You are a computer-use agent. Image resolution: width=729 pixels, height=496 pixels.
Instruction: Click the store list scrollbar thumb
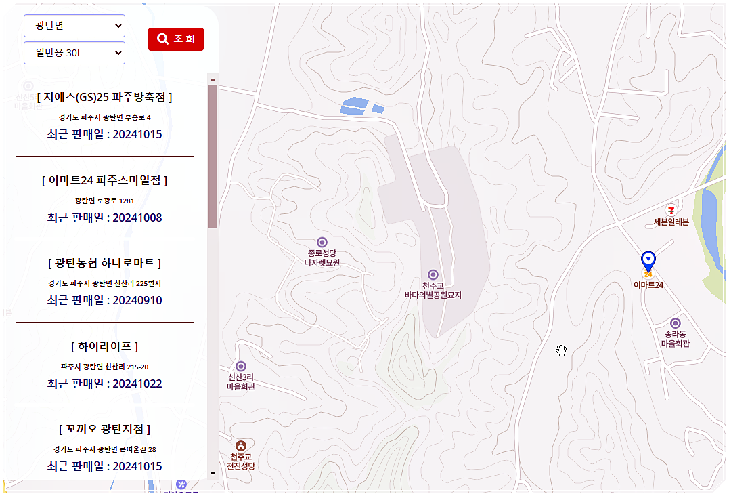pos(213,157)
